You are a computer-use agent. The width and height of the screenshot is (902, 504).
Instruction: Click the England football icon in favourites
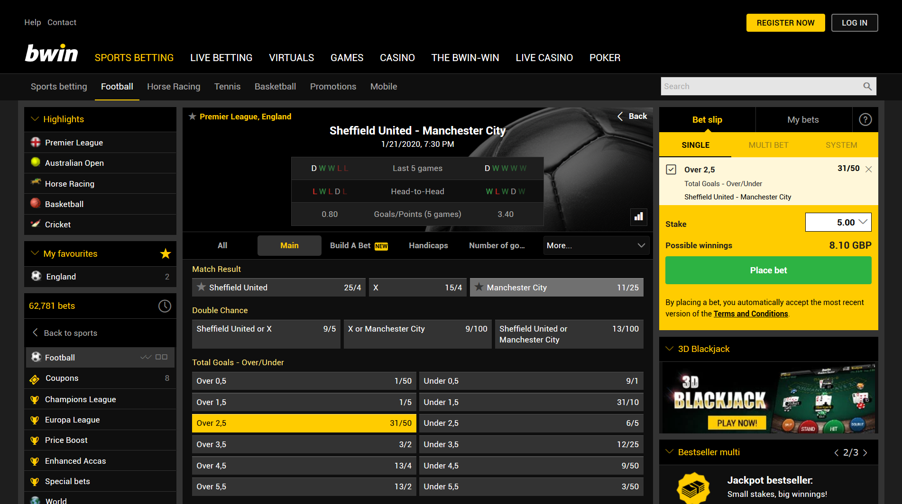[x=36, y=276]
